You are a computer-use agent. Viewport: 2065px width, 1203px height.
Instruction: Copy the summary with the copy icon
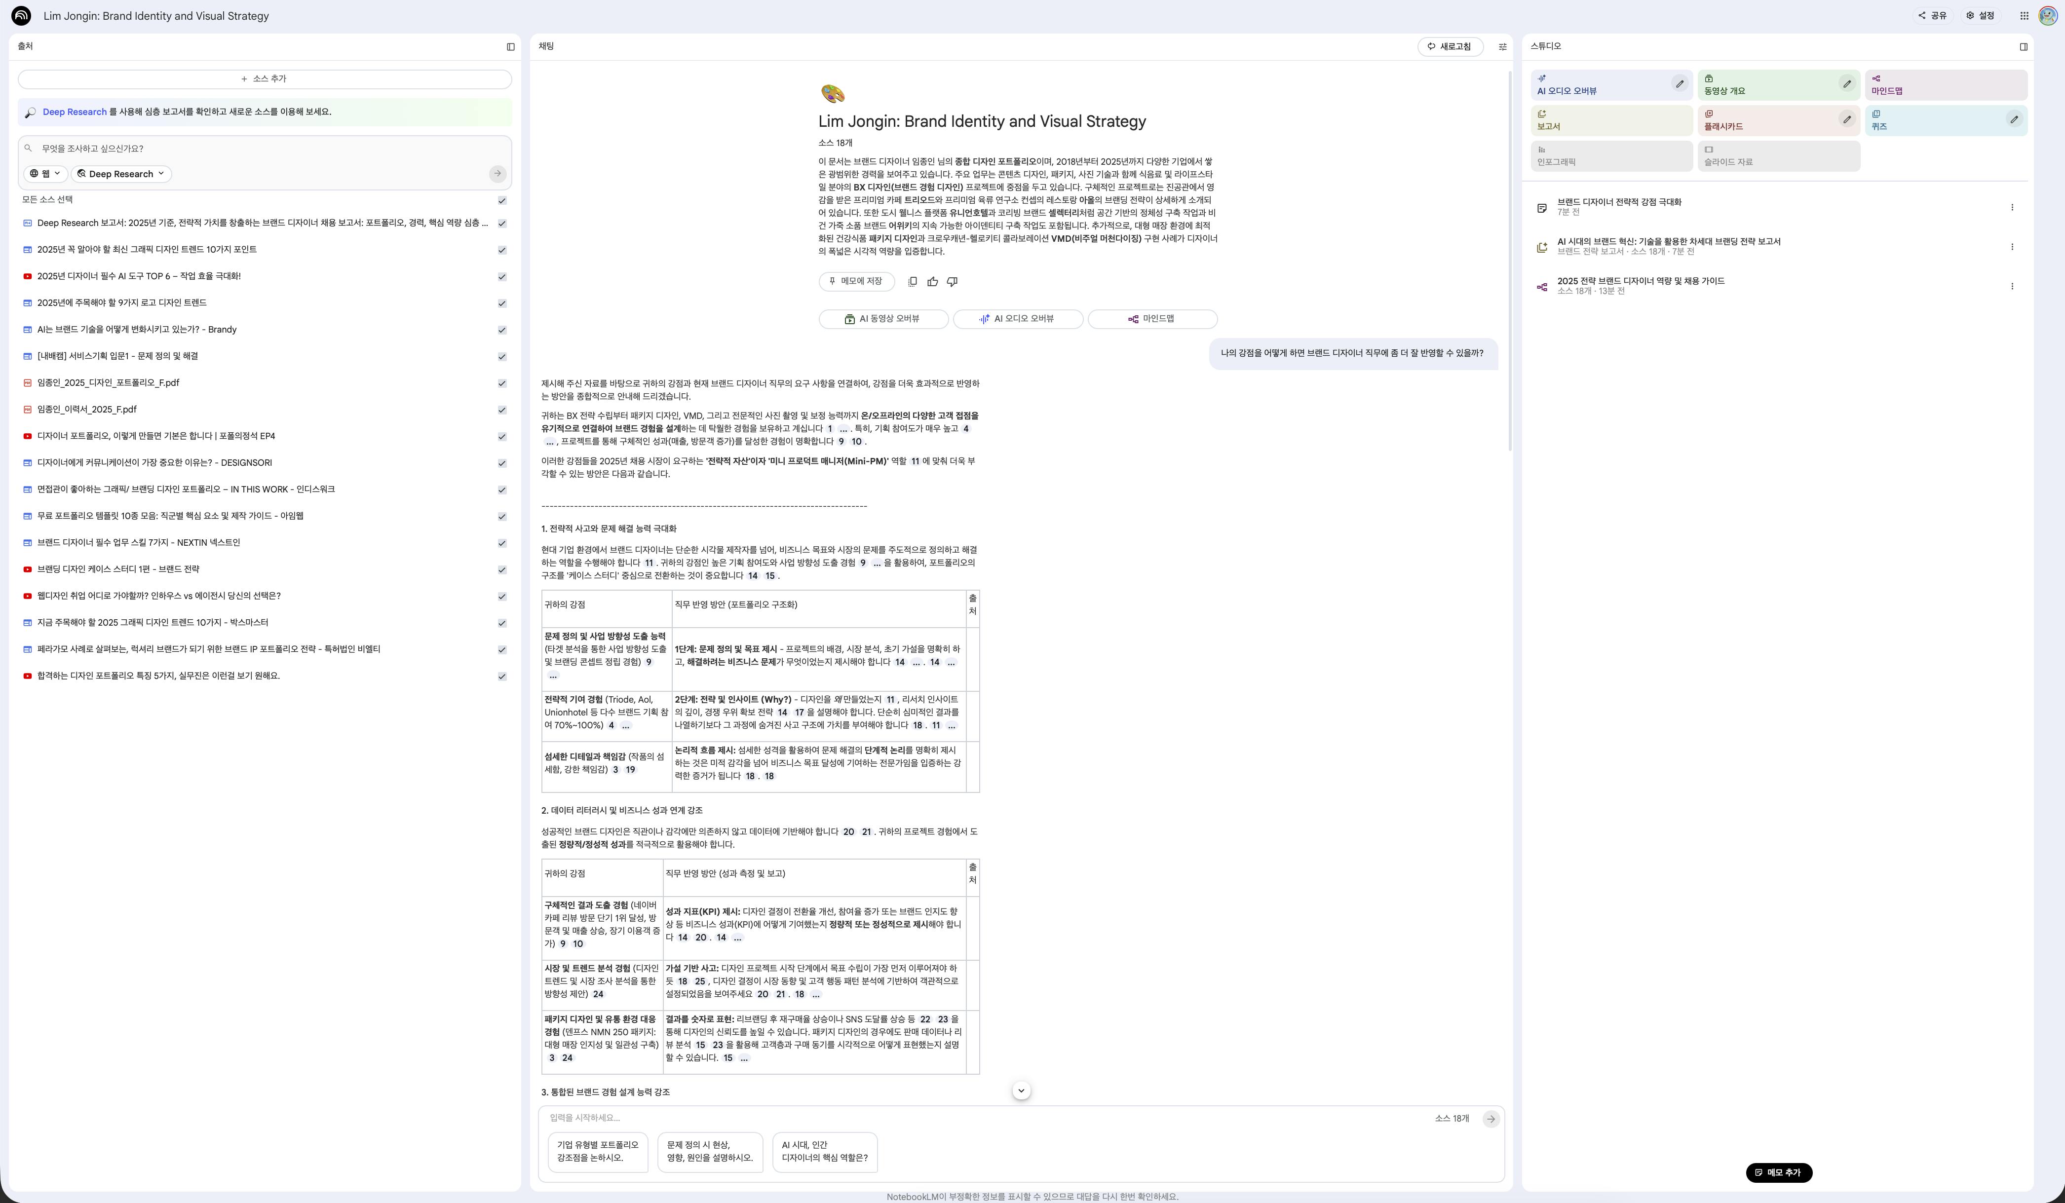(x=912, y=282)
